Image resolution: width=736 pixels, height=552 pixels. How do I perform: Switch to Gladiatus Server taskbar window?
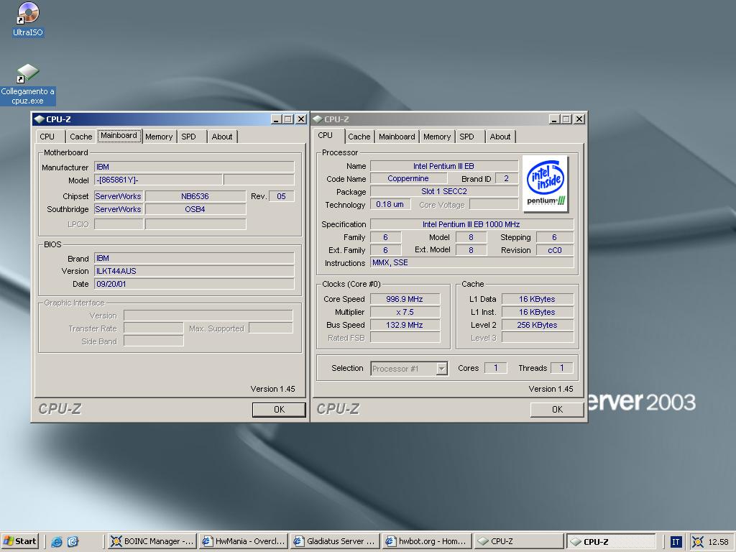(335, 541)
